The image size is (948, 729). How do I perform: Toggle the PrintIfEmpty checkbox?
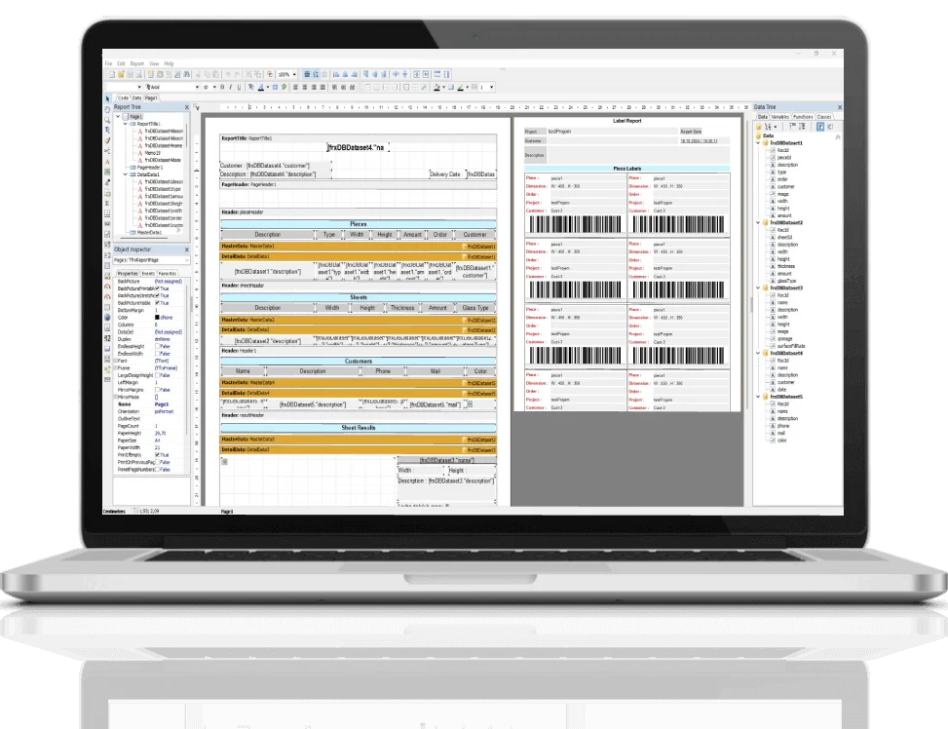point(157,454)
